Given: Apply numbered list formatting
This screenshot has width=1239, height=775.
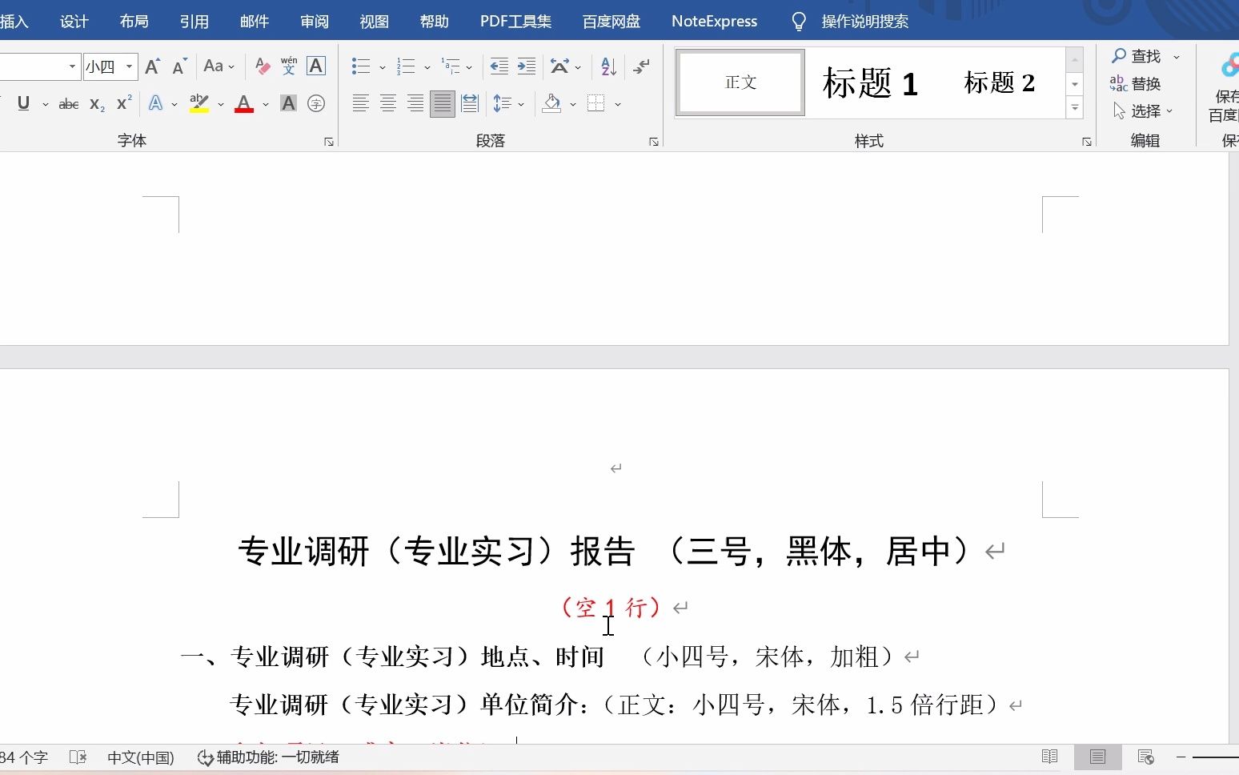Looking at the screenshot, I should [x=406, y=66].
